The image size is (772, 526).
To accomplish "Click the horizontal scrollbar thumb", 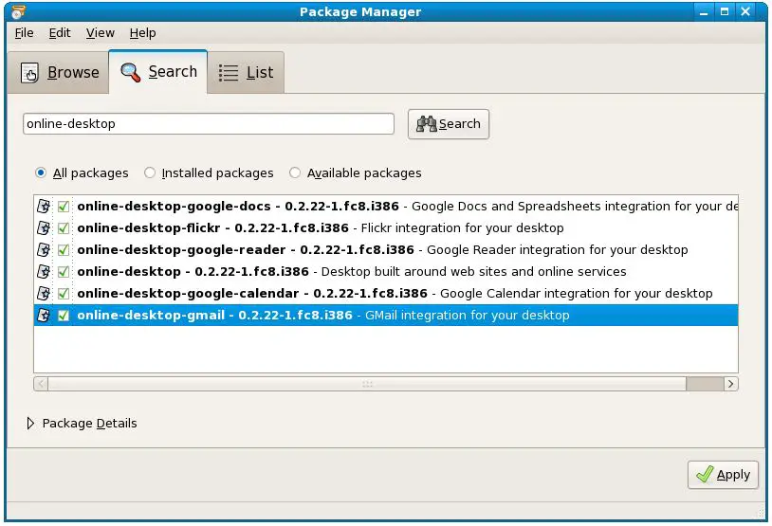I will pyautogui.click(x=367, y=384).
